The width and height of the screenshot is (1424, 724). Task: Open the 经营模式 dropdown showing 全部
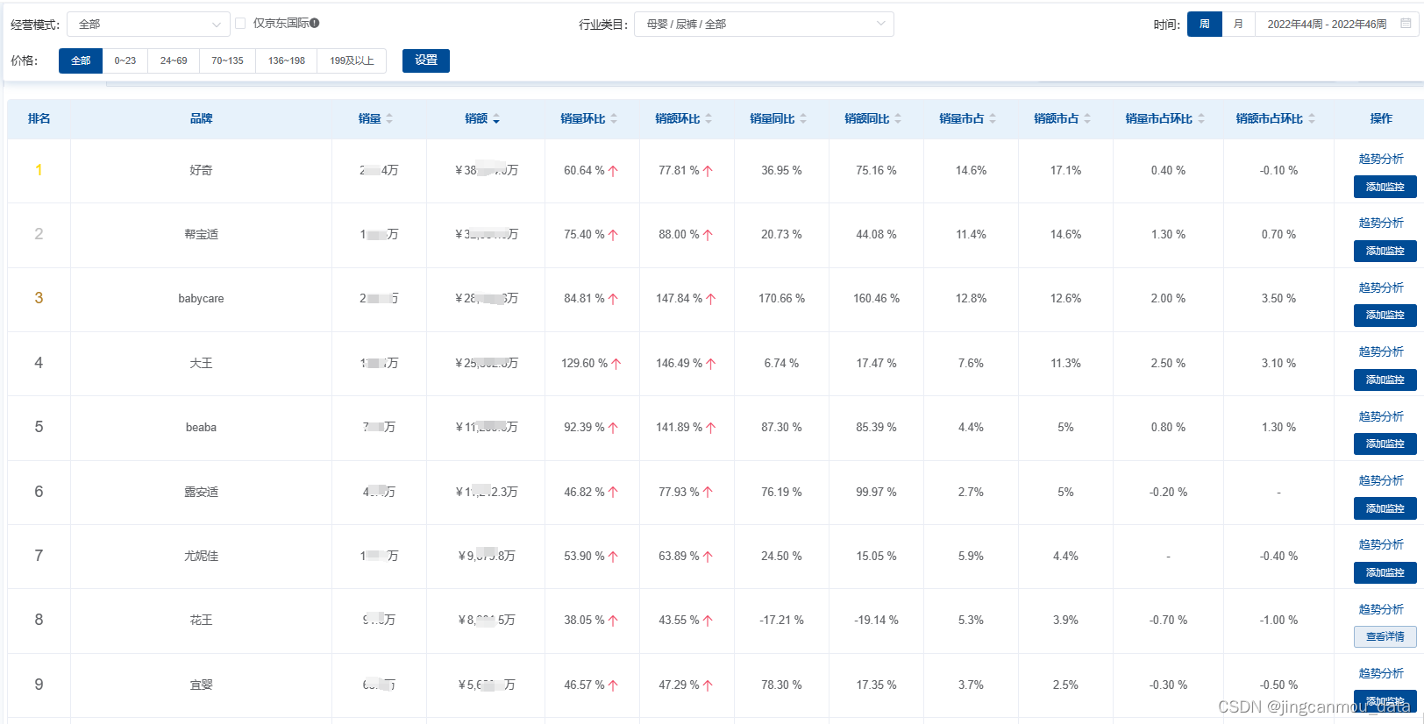point(148,24)
